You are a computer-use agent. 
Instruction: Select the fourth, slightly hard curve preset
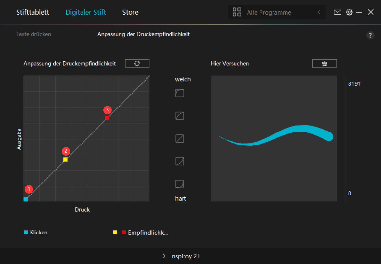180,161
